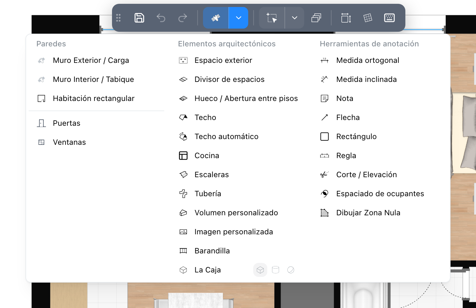
Task: Pick the sphere shape for La Caja
Action: [291, 270]
